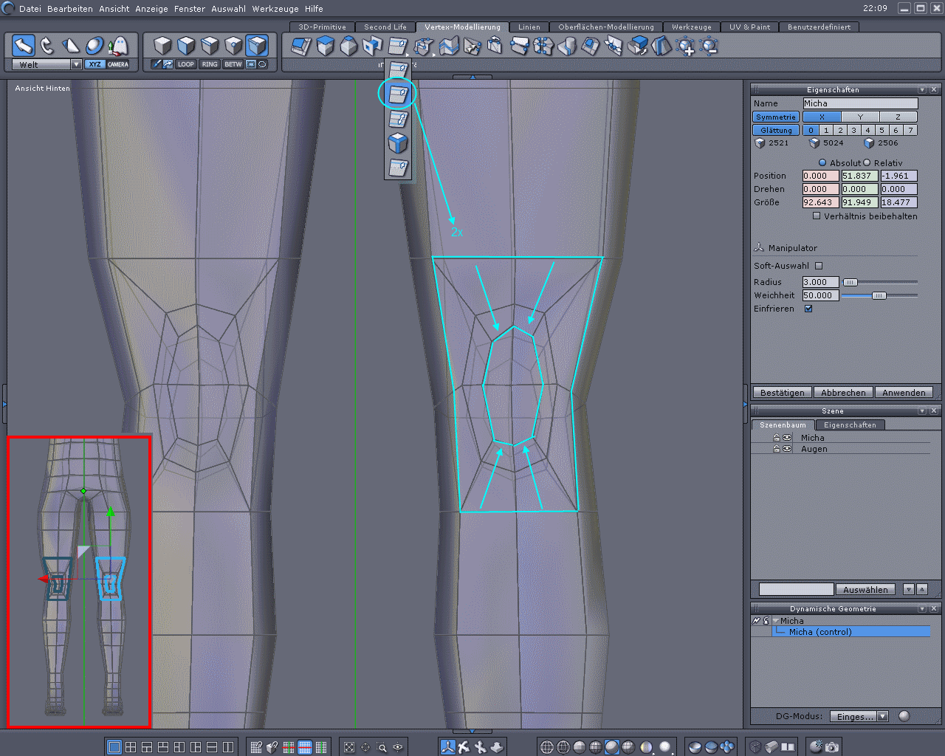Image resolution: width=945 pixels, height=756 pixels.
Task: Select the arrow selection tool
Action: tap(24, 47)
